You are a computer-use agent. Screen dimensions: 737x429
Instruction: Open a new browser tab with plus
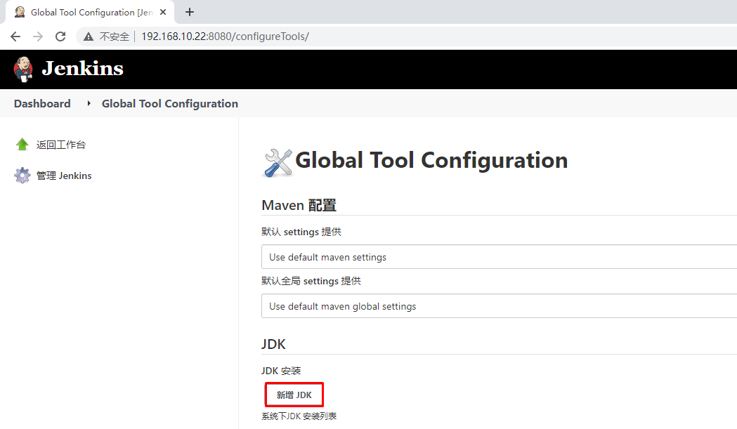[x=190, y=12]
